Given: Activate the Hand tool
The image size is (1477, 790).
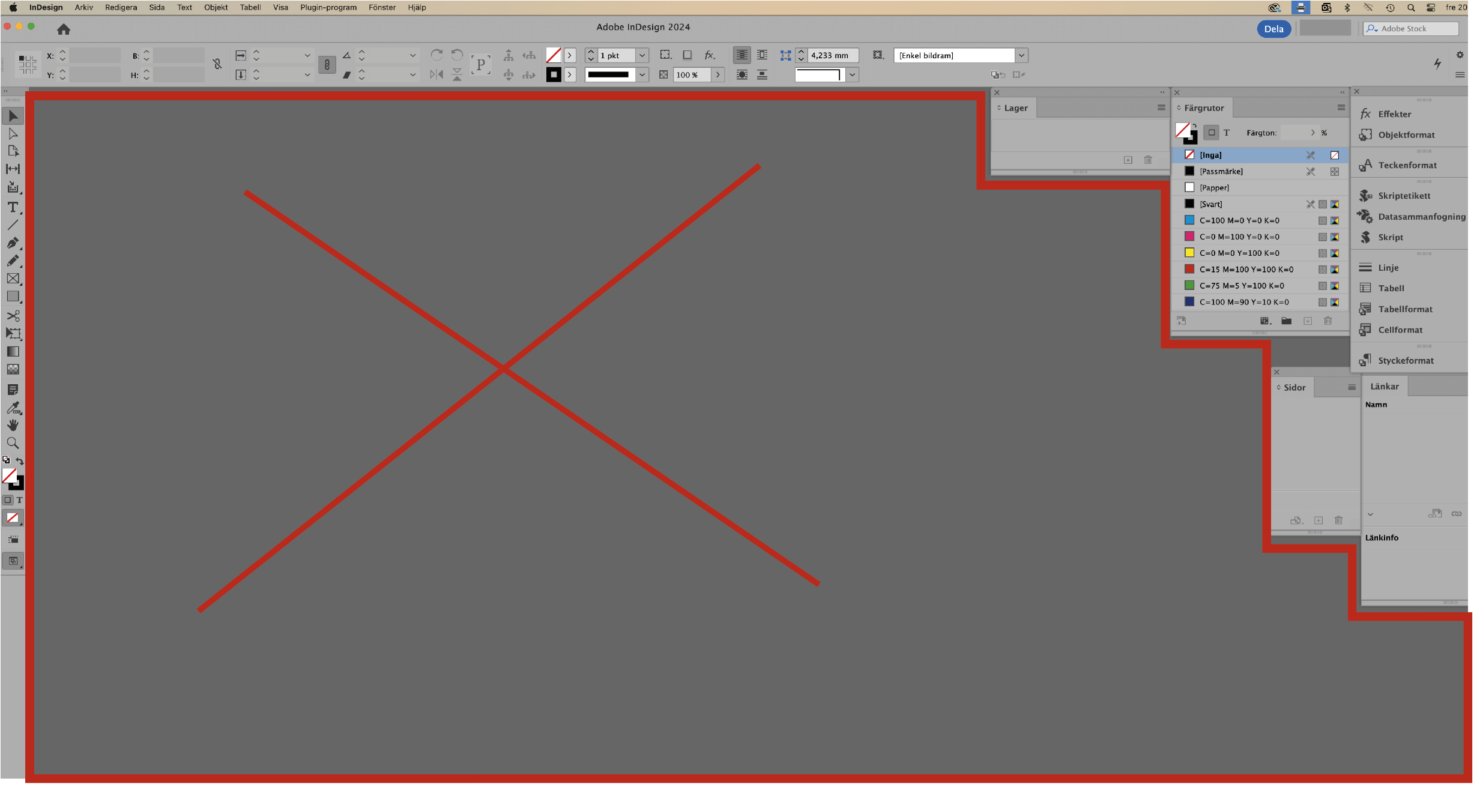Looking at the screenshot, I should tap(13, 425).
